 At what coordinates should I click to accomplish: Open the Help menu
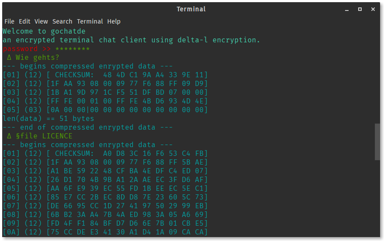114,21
